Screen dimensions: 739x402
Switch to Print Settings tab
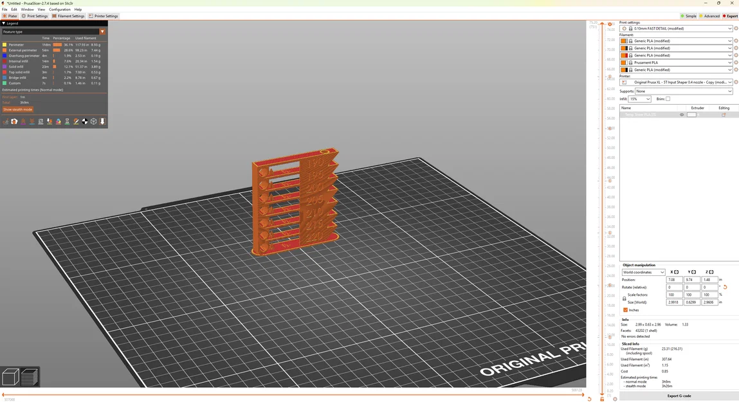pos(34,16)
